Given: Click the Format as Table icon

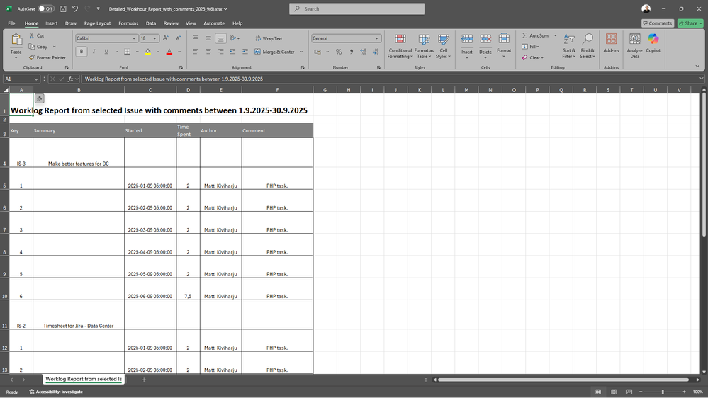Looking at the screenshot, I should [424, 40].
